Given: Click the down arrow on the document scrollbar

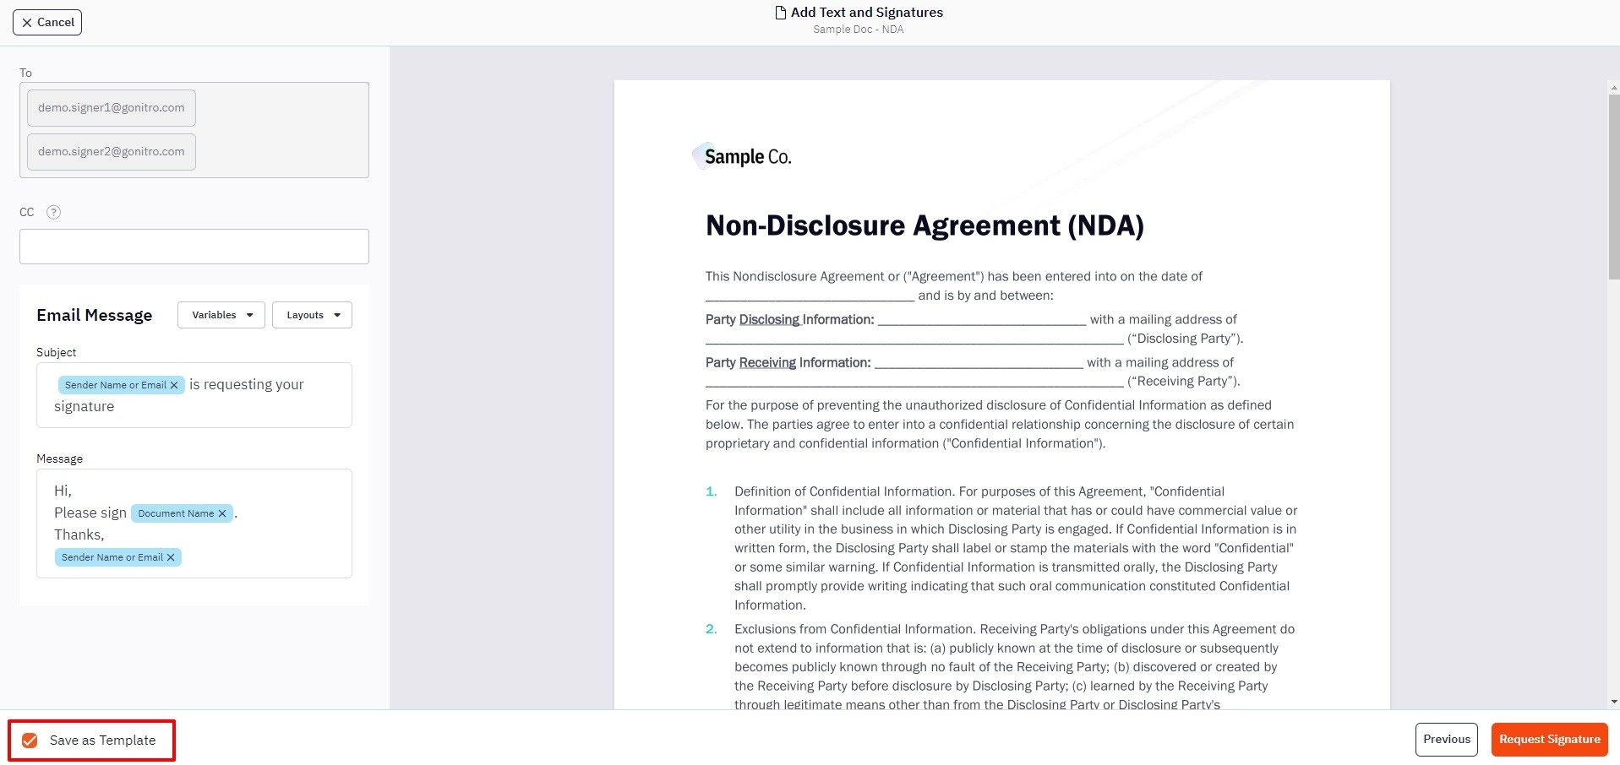Looking at the screenshot, I should click(1612, 701).
